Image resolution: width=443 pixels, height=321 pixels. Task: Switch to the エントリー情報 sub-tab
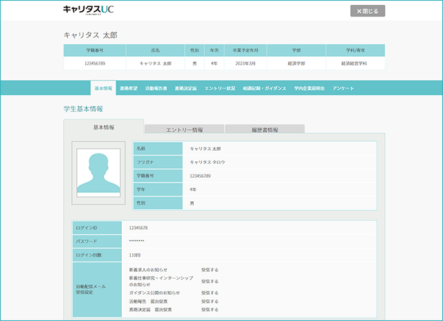tap(185, 129)
